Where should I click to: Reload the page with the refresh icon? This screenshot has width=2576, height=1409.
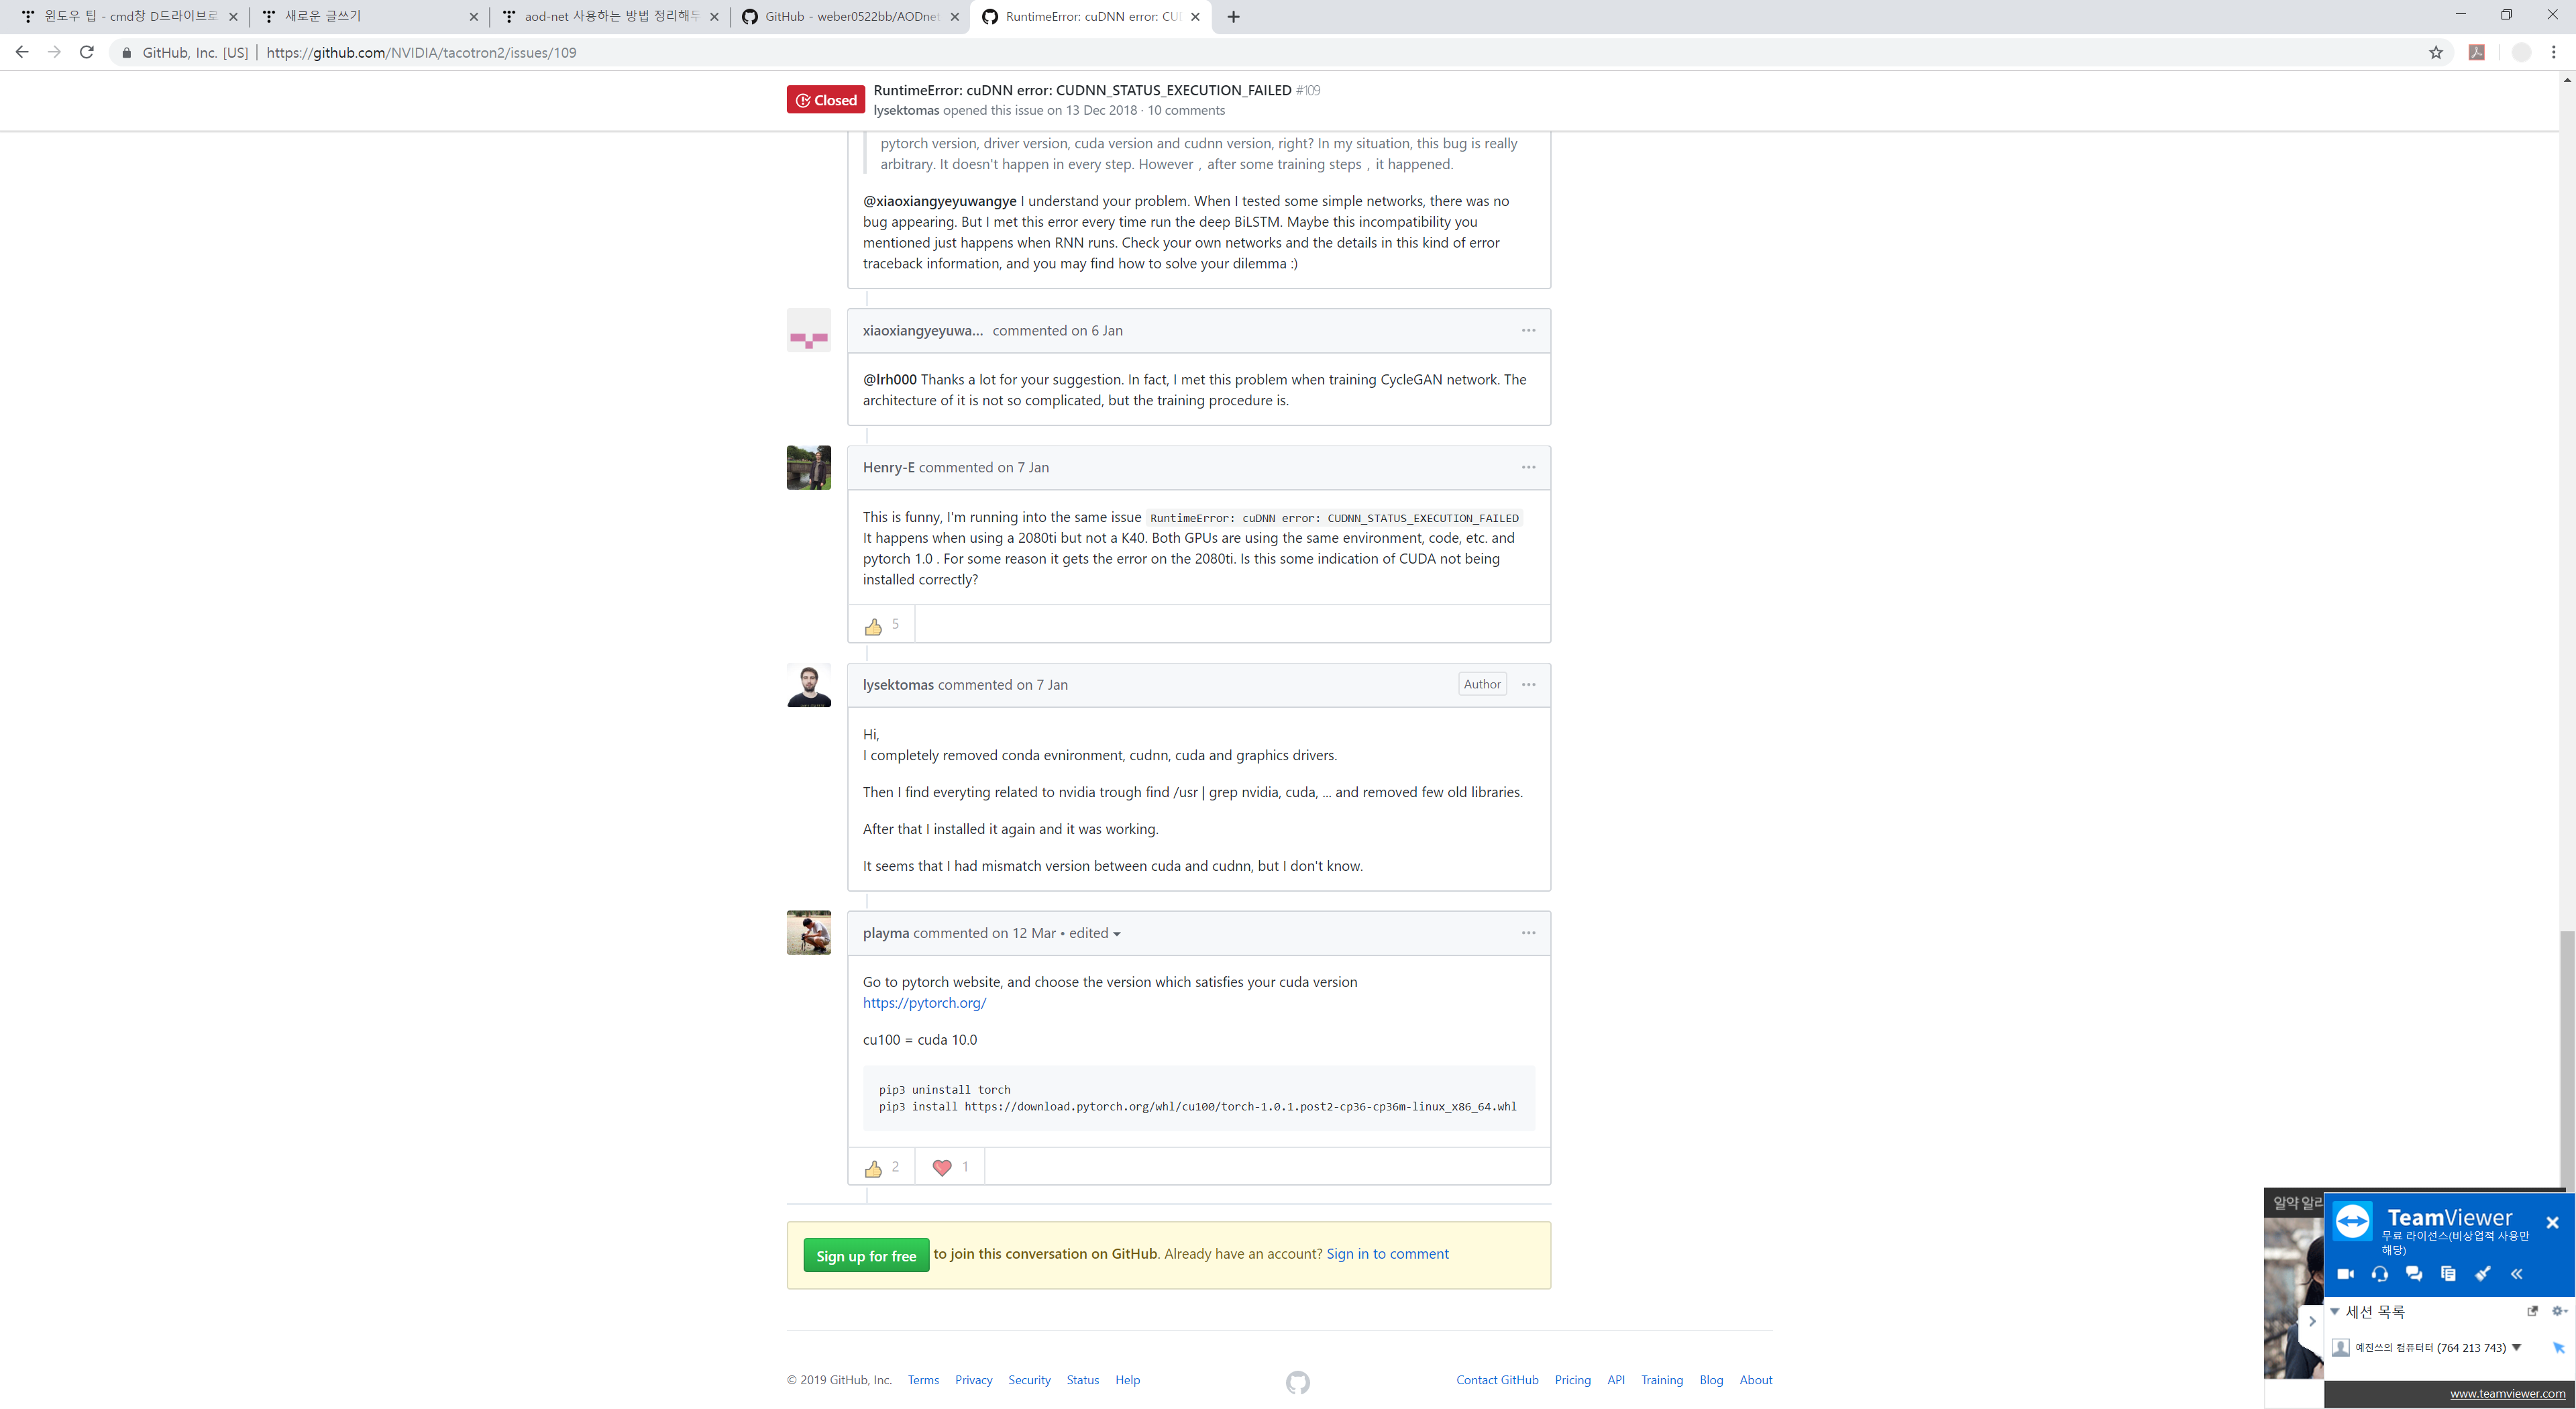click(x=87, y=53)
